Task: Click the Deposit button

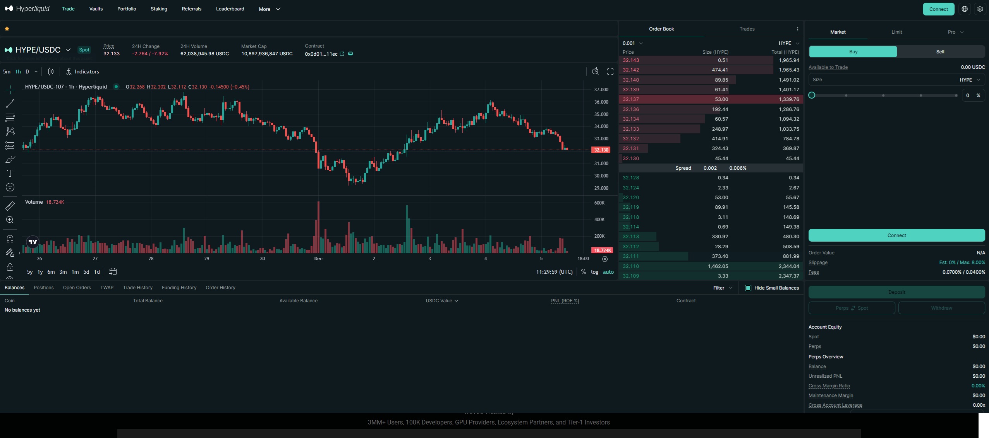Action: (896, 292)
